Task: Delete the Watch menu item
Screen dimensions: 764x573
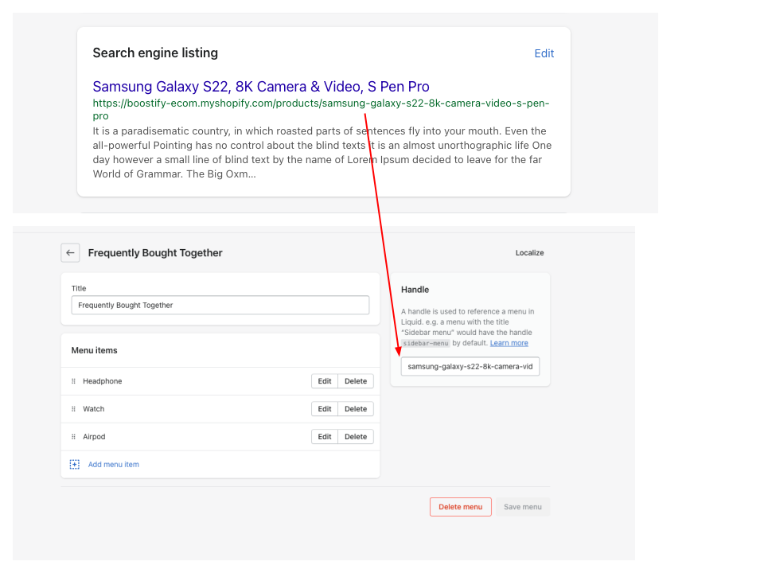Action: (356, 409)
